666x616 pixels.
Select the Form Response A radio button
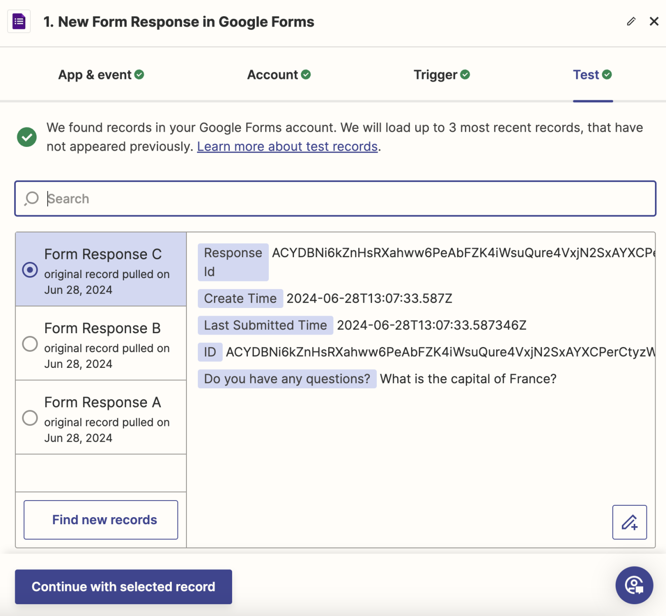30,418
